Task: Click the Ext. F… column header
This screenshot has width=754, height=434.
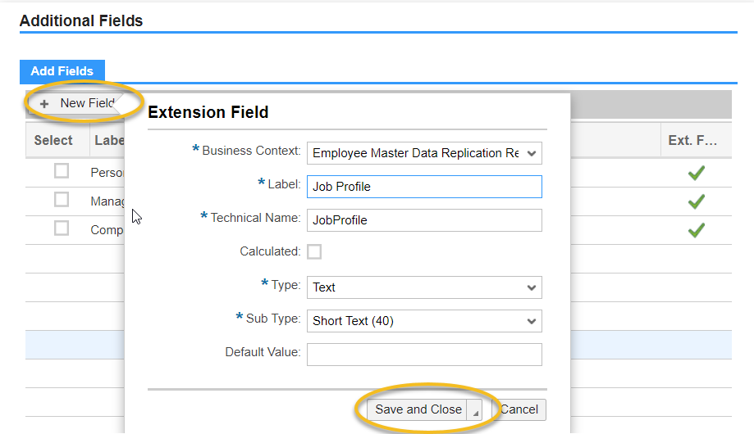Action: point(696,140)
